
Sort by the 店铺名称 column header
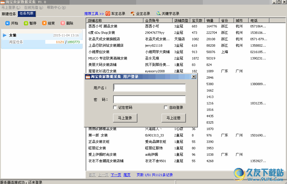tap(115, 20)
